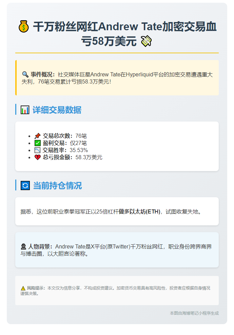Click the bar chart icon beside 详细交易数据
This screenshot has height=335, width=234.
(x=25, y=110)
